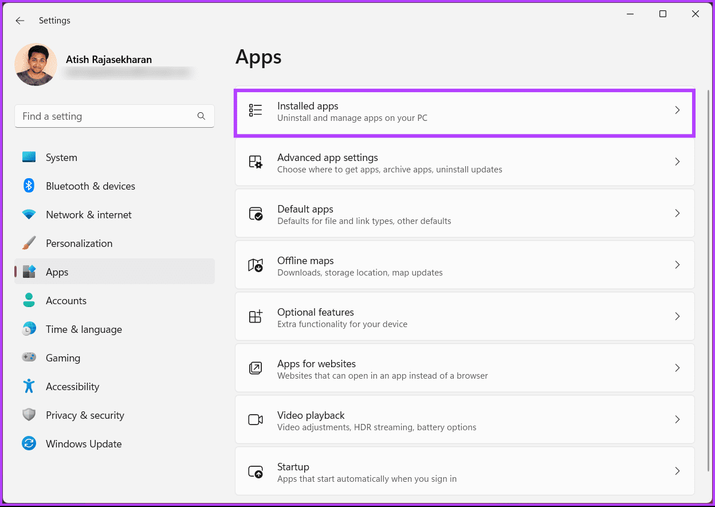Click the Offline maps icon
The width and height of the screenshot is (715, 507).
point(256,265)
